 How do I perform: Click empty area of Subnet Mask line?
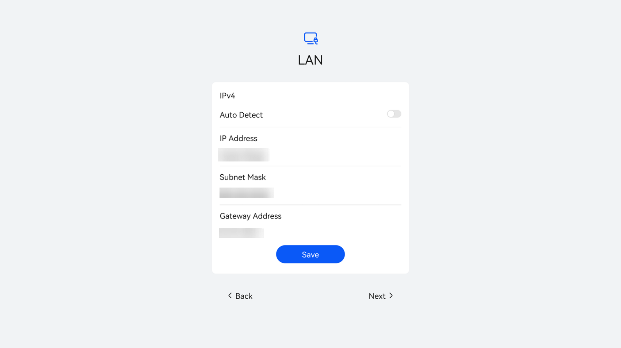click(338, 193)
